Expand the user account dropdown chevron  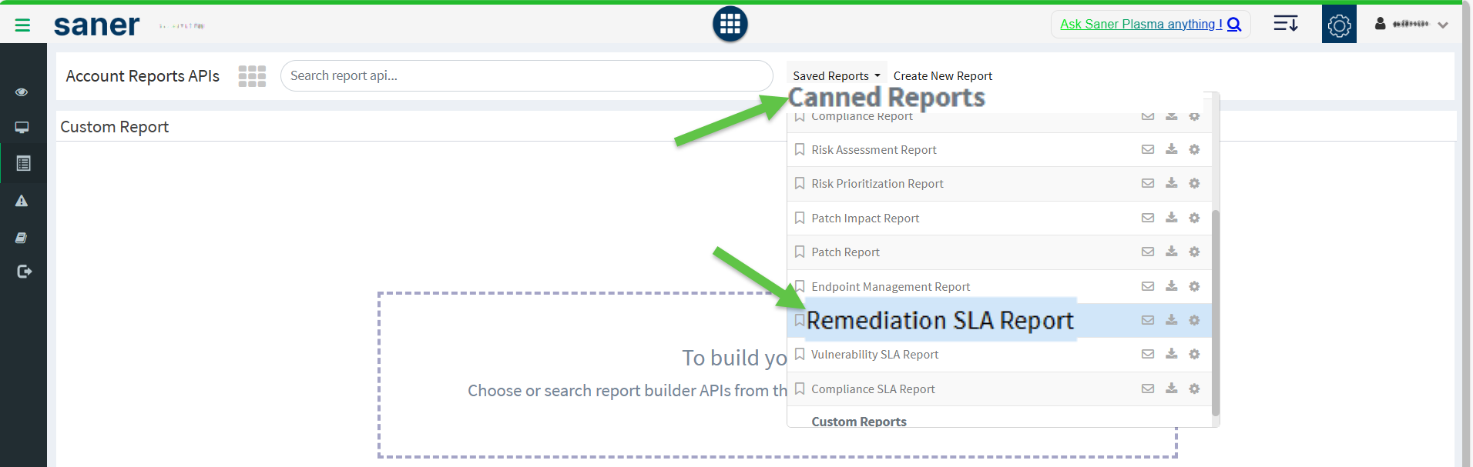[1443, 25]
